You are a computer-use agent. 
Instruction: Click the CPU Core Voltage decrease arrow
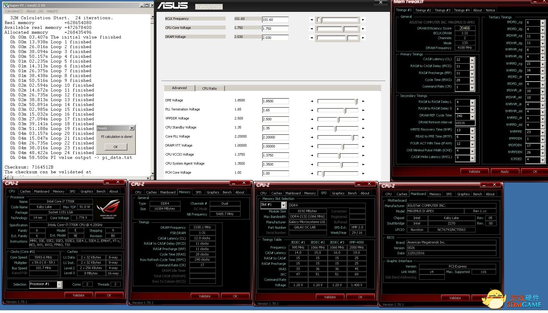tap(311, 29)
